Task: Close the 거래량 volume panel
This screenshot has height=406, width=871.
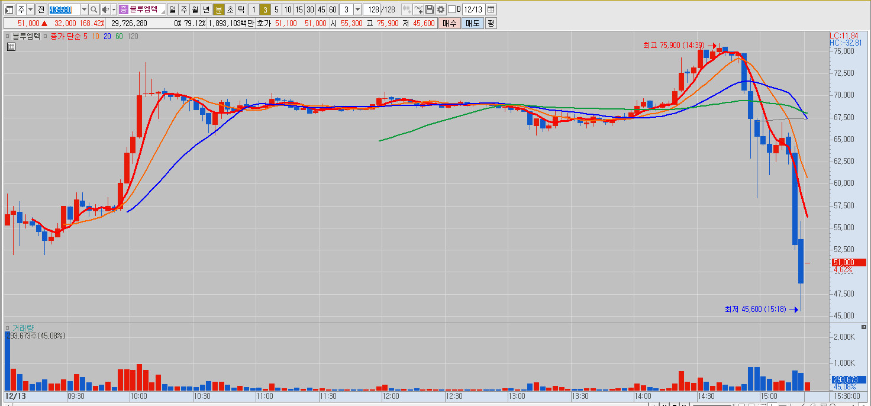Action: (x=863, y=327)
